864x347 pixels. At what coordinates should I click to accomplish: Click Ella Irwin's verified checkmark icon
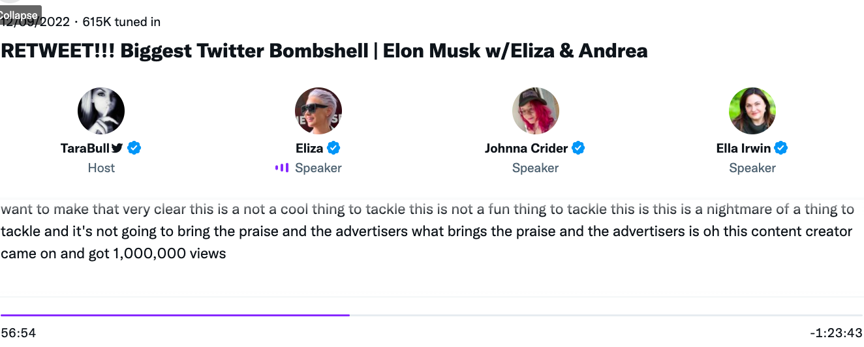tap(781, 148)
